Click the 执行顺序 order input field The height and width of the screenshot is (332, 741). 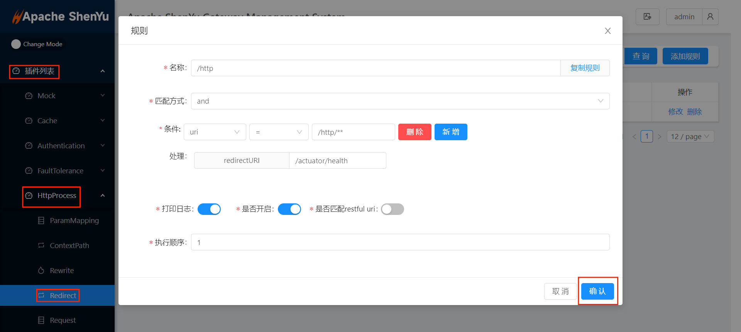400,242
